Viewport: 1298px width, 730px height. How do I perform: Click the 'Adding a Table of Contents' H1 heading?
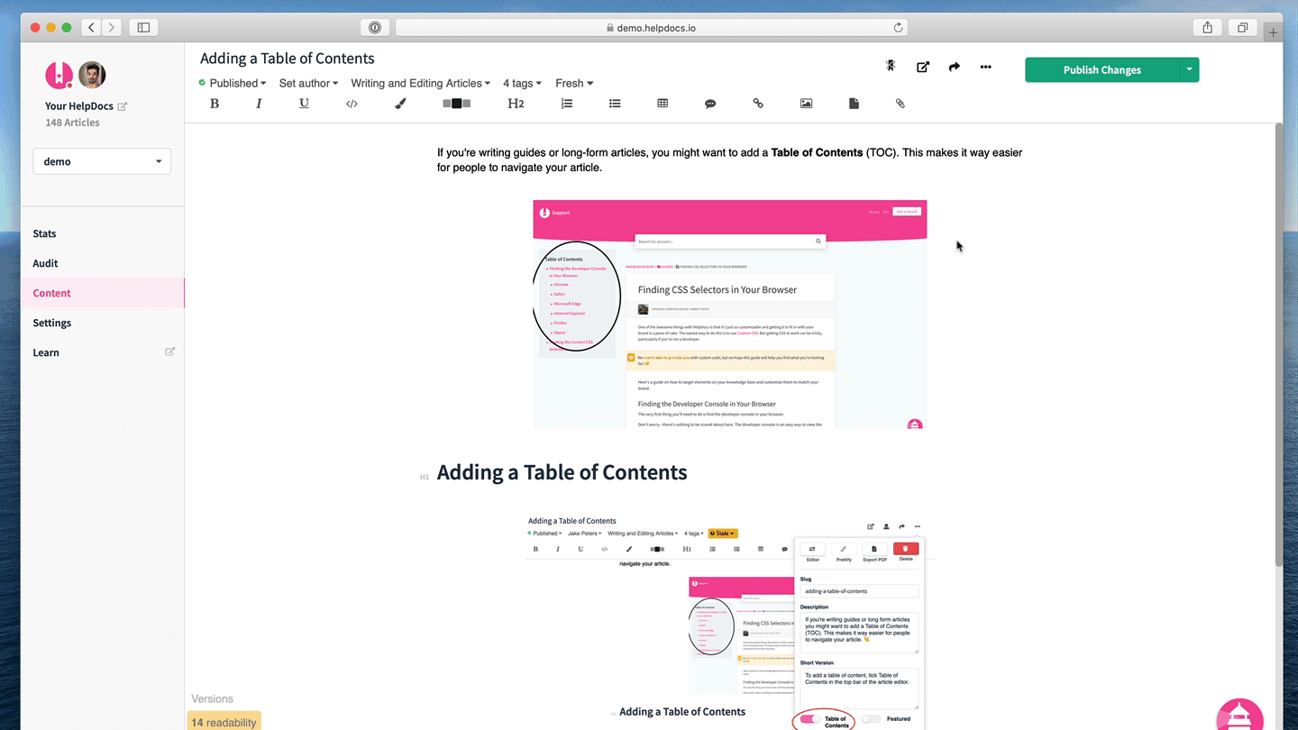coord(562,472)
